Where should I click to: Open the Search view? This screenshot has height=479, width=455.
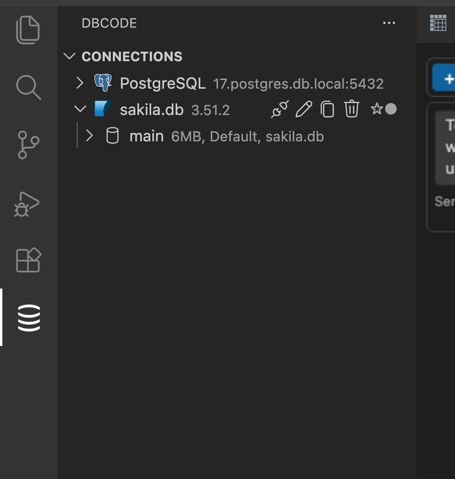tap(27, 88)
